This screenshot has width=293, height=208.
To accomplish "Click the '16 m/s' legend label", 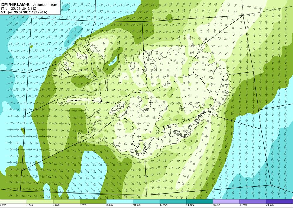I will [217, 205].
